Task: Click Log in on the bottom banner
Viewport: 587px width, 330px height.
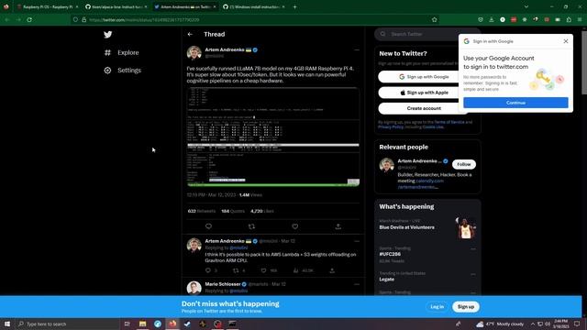Action: tap(437, 307)
